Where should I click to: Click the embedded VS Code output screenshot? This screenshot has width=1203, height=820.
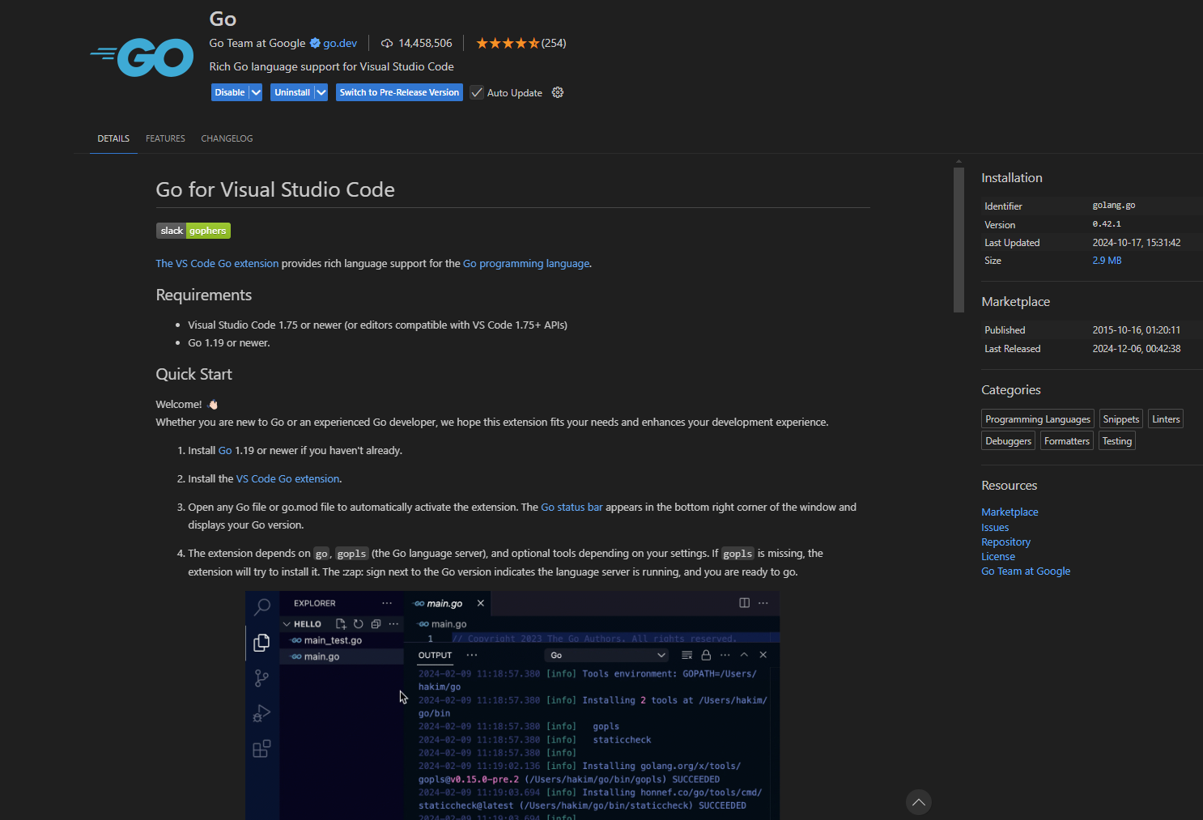[512, 705]
